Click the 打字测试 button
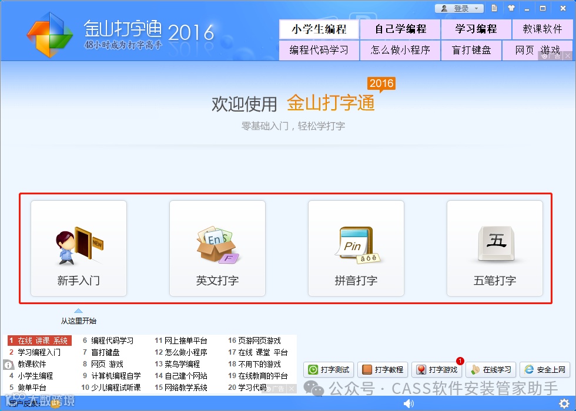Screen dimensions: 576x411 [329, 369]
